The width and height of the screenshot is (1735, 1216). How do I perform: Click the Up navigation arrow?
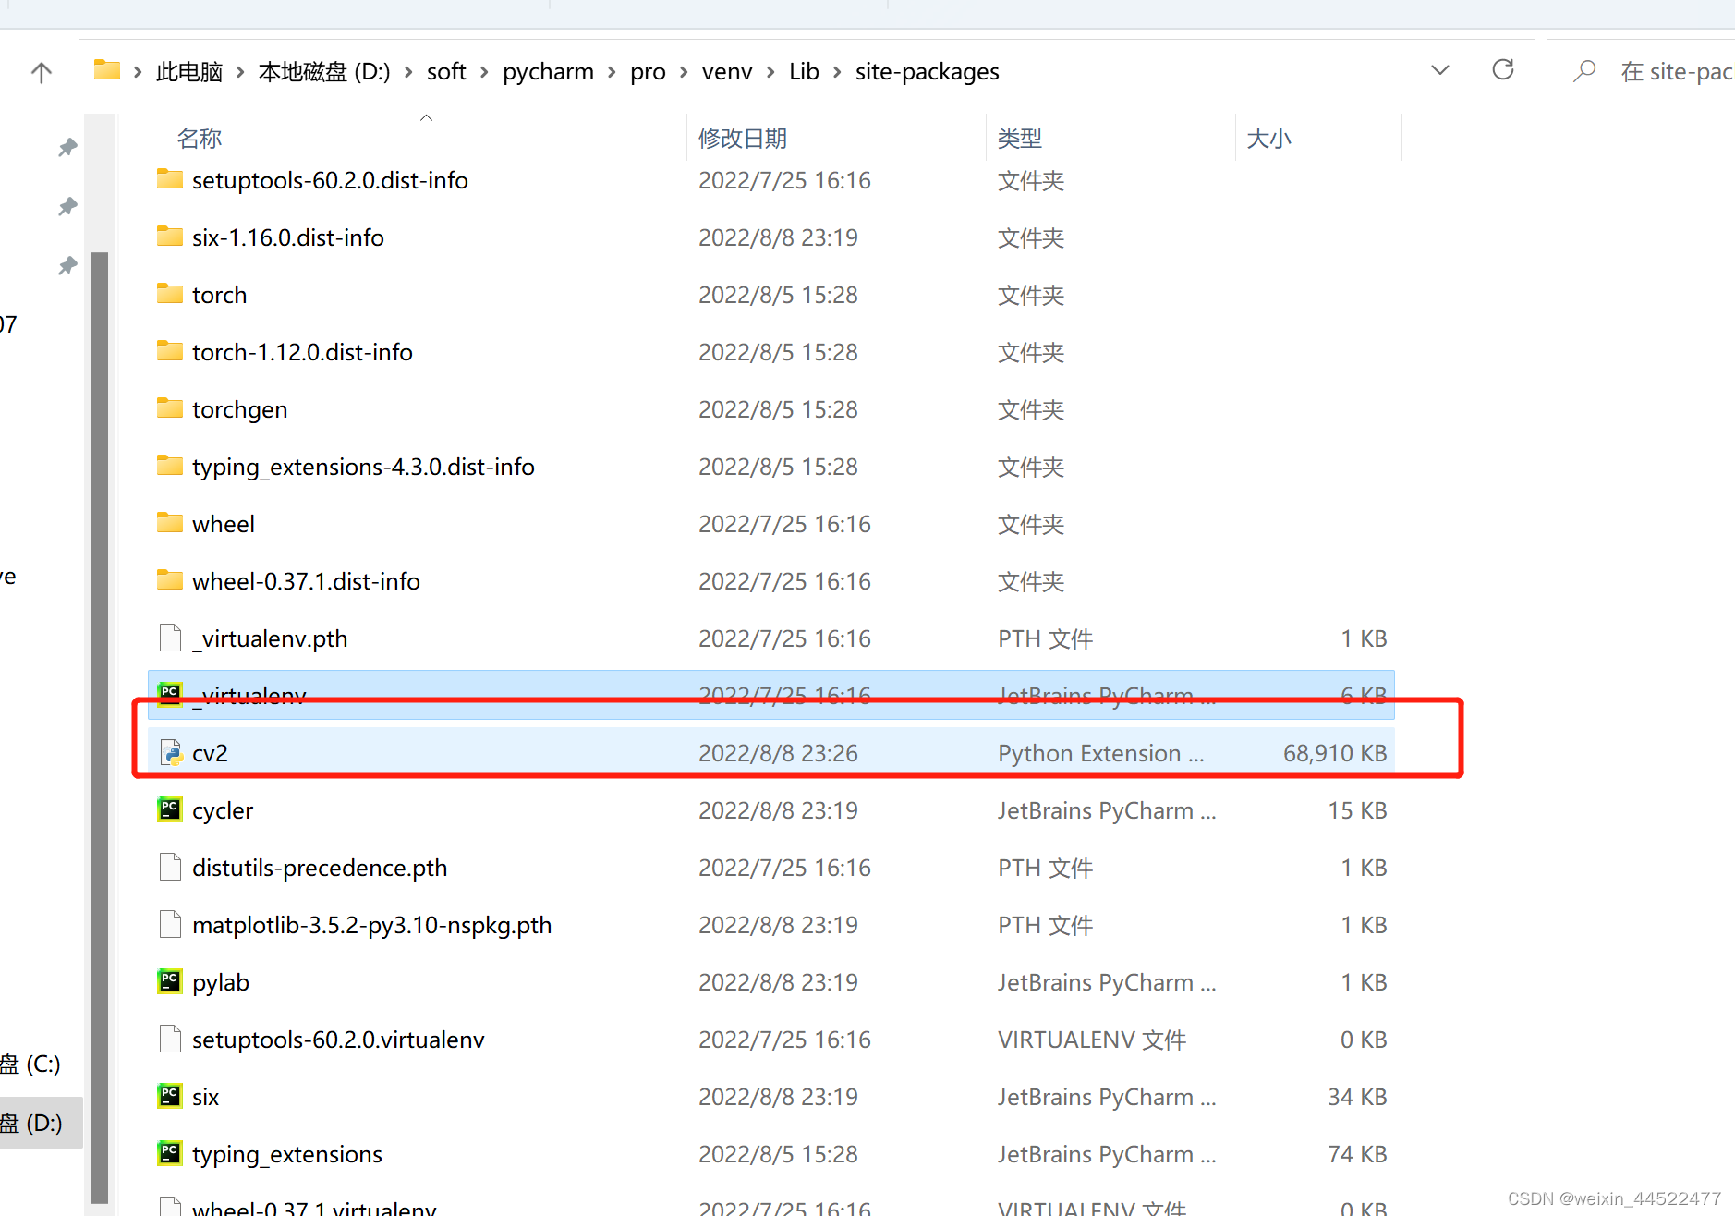tap(42, 72)
